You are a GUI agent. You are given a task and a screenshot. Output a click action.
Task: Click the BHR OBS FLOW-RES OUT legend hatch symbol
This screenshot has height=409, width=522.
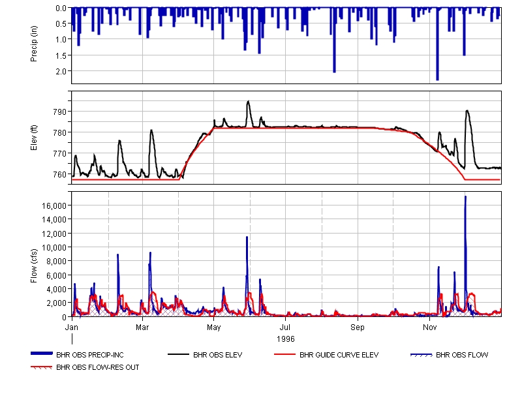coord(42,367)
